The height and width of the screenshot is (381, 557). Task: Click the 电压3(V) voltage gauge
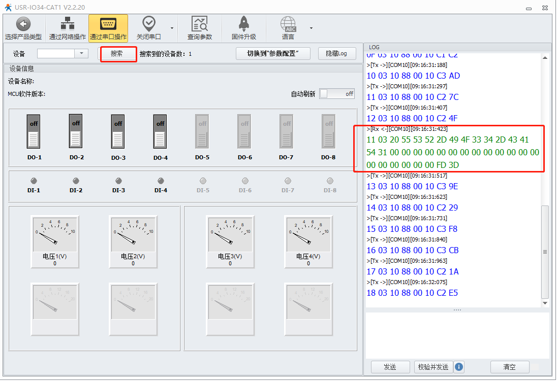click(230, 241)
